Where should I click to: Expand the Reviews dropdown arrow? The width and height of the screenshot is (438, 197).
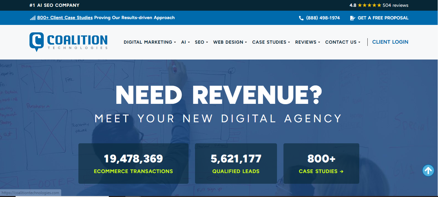319,42
